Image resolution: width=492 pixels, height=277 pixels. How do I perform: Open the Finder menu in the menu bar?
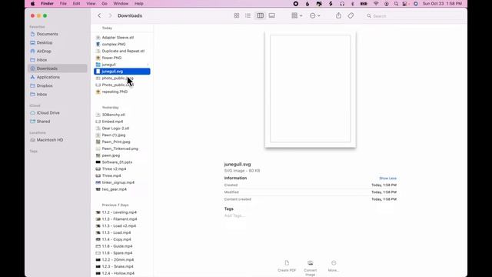(47, 4)
